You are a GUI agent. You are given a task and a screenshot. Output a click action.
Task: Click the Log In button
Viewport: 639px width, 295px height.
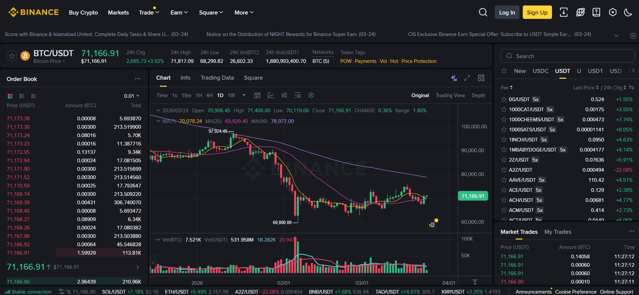tap(507, 12)
